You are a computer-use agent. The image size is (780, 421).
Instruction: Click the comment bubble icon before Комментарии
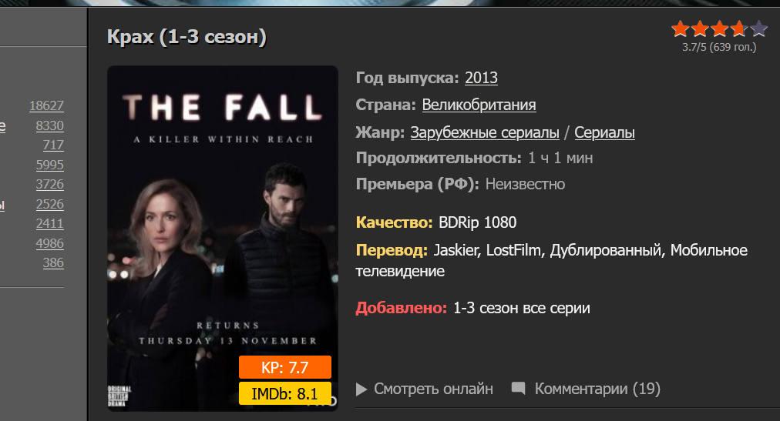coord(519,388)
